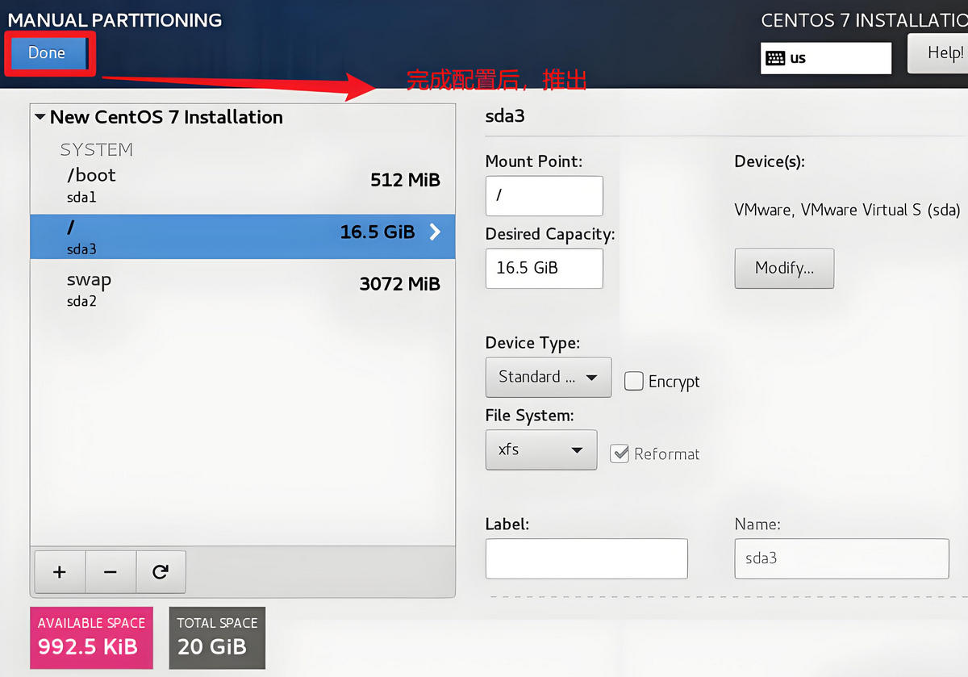This screenshot has height=677, width=968.
Task: Click the sda3 heading in details pane
Action: click(505, 115)
